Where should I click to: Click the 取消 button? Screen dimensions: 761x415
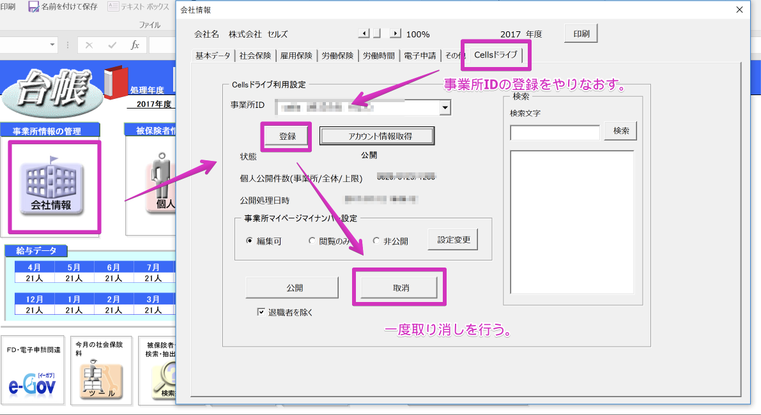point(399,287)
